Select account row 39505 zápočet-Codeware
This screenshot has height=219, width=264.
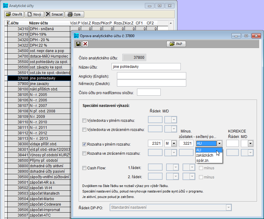[39, 204]
